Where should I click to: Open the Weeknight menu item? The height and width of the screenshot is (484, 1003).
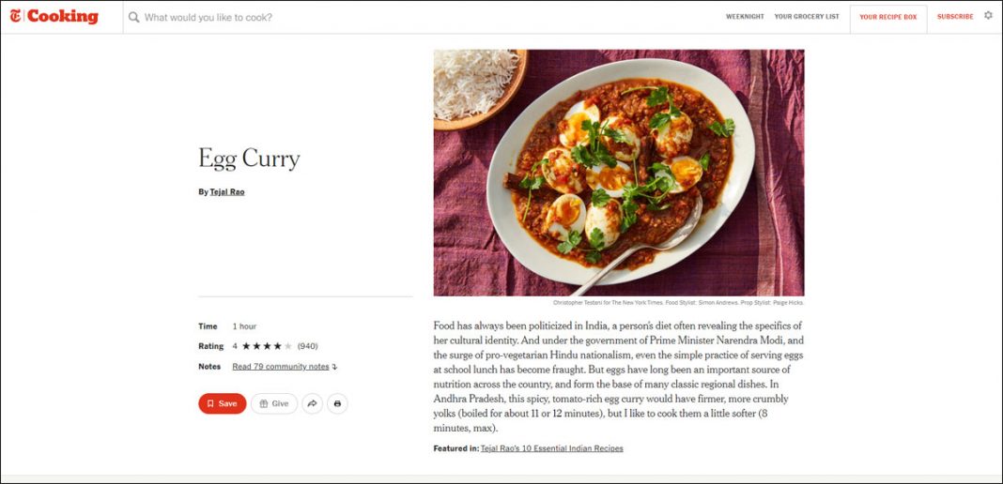click(x=745, y=17)
